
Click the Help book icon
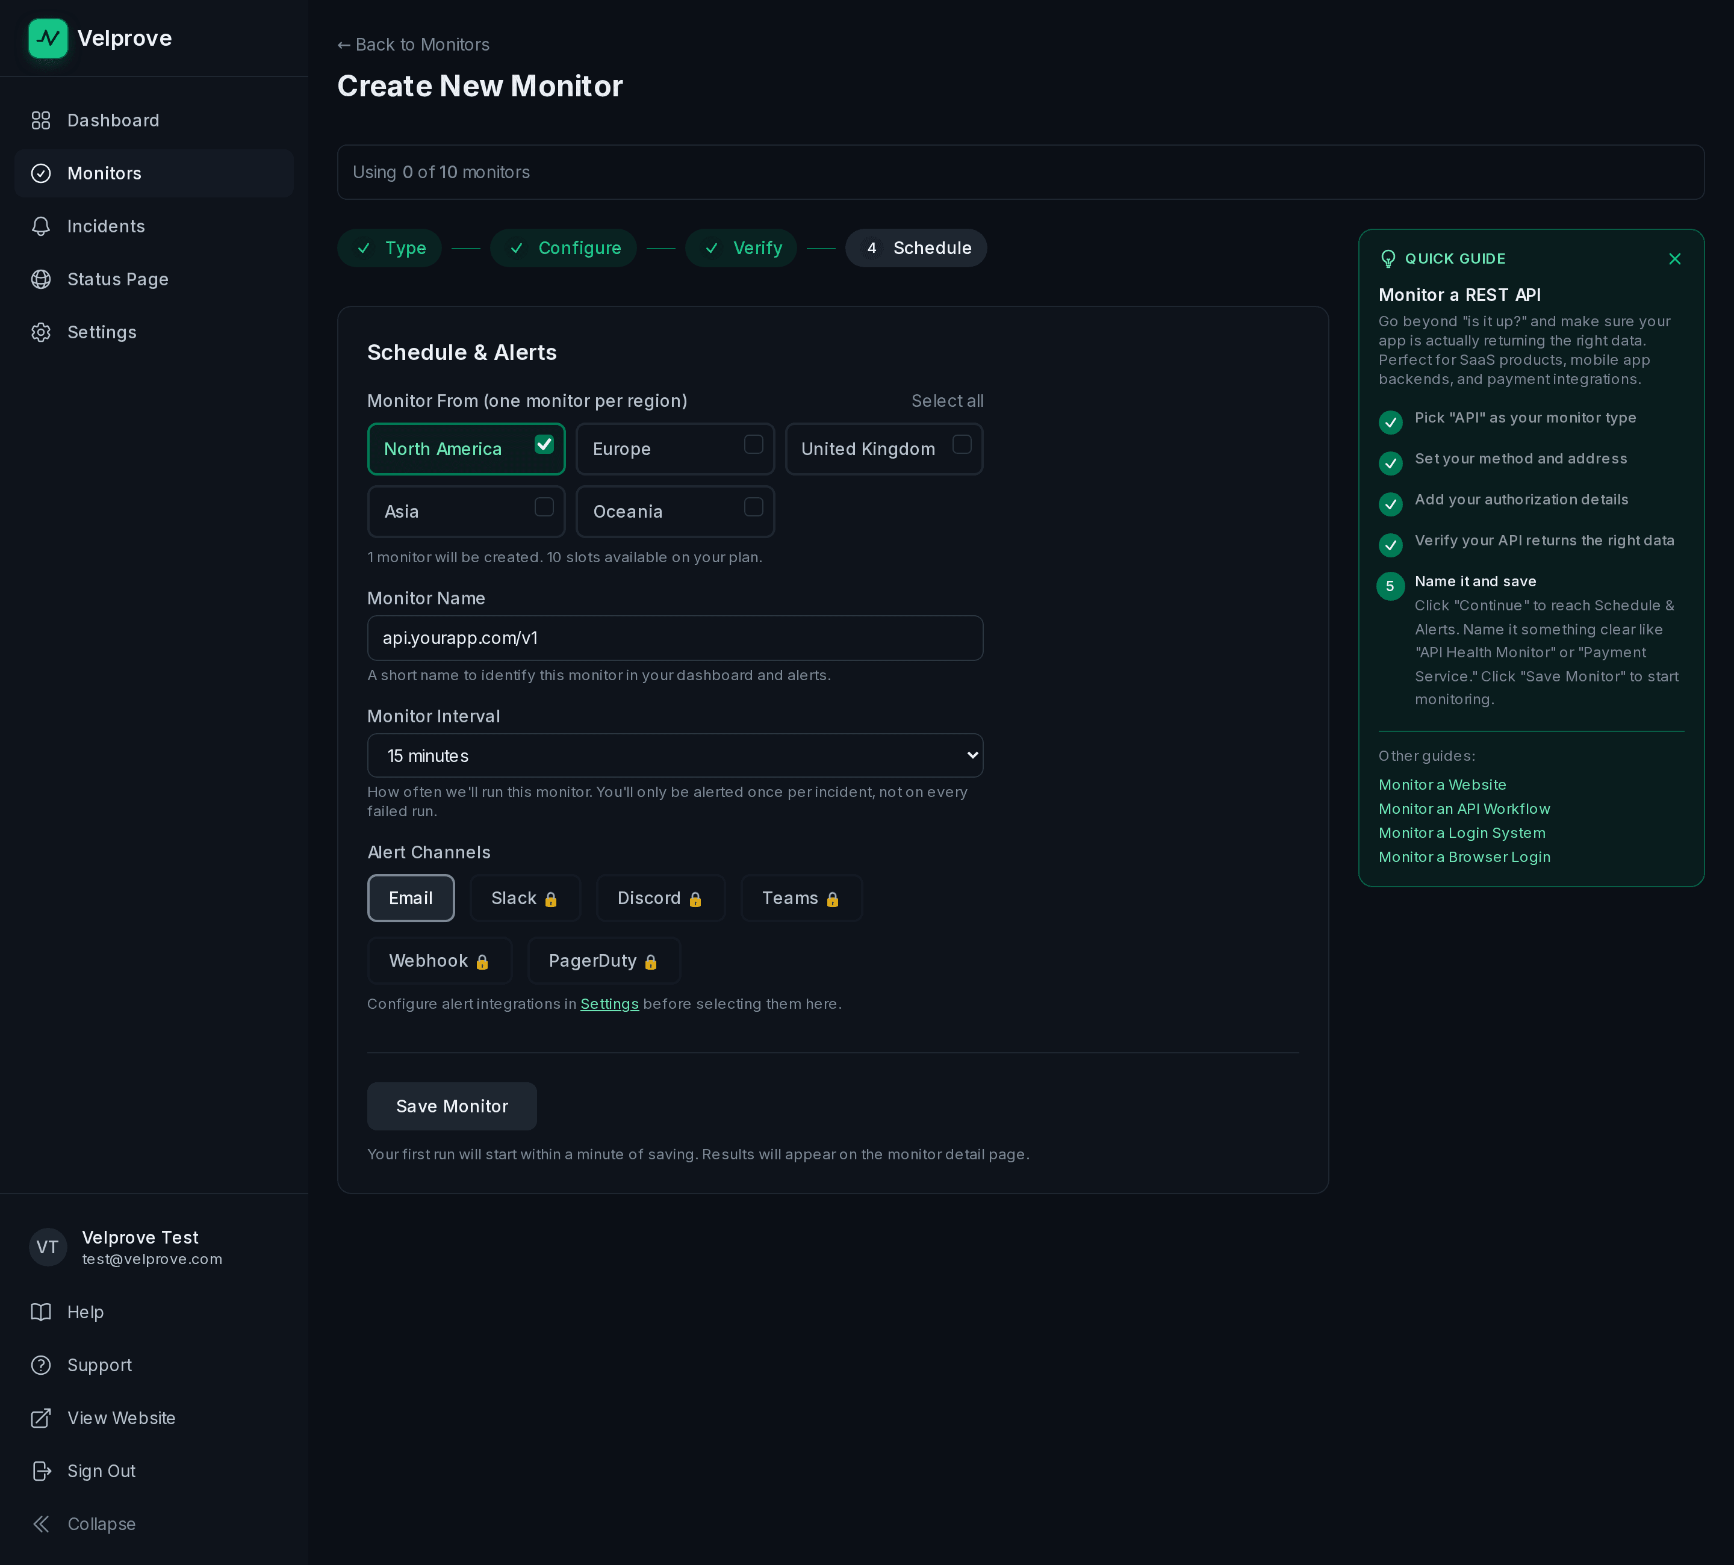point(40,1312)
